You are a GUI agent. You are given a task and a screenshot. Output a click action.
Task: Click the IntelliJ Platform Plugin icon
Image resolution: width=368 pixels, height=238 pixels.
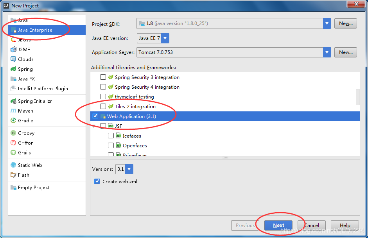point(13,89)
